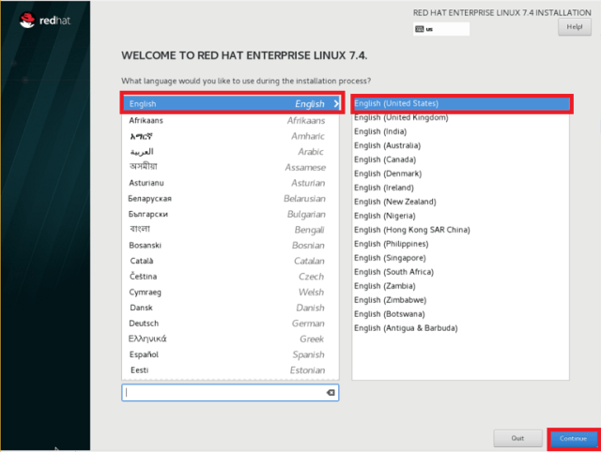Select the Assamese language row
Viewport: 601px width, 452px height.
(x=231, y=167)
